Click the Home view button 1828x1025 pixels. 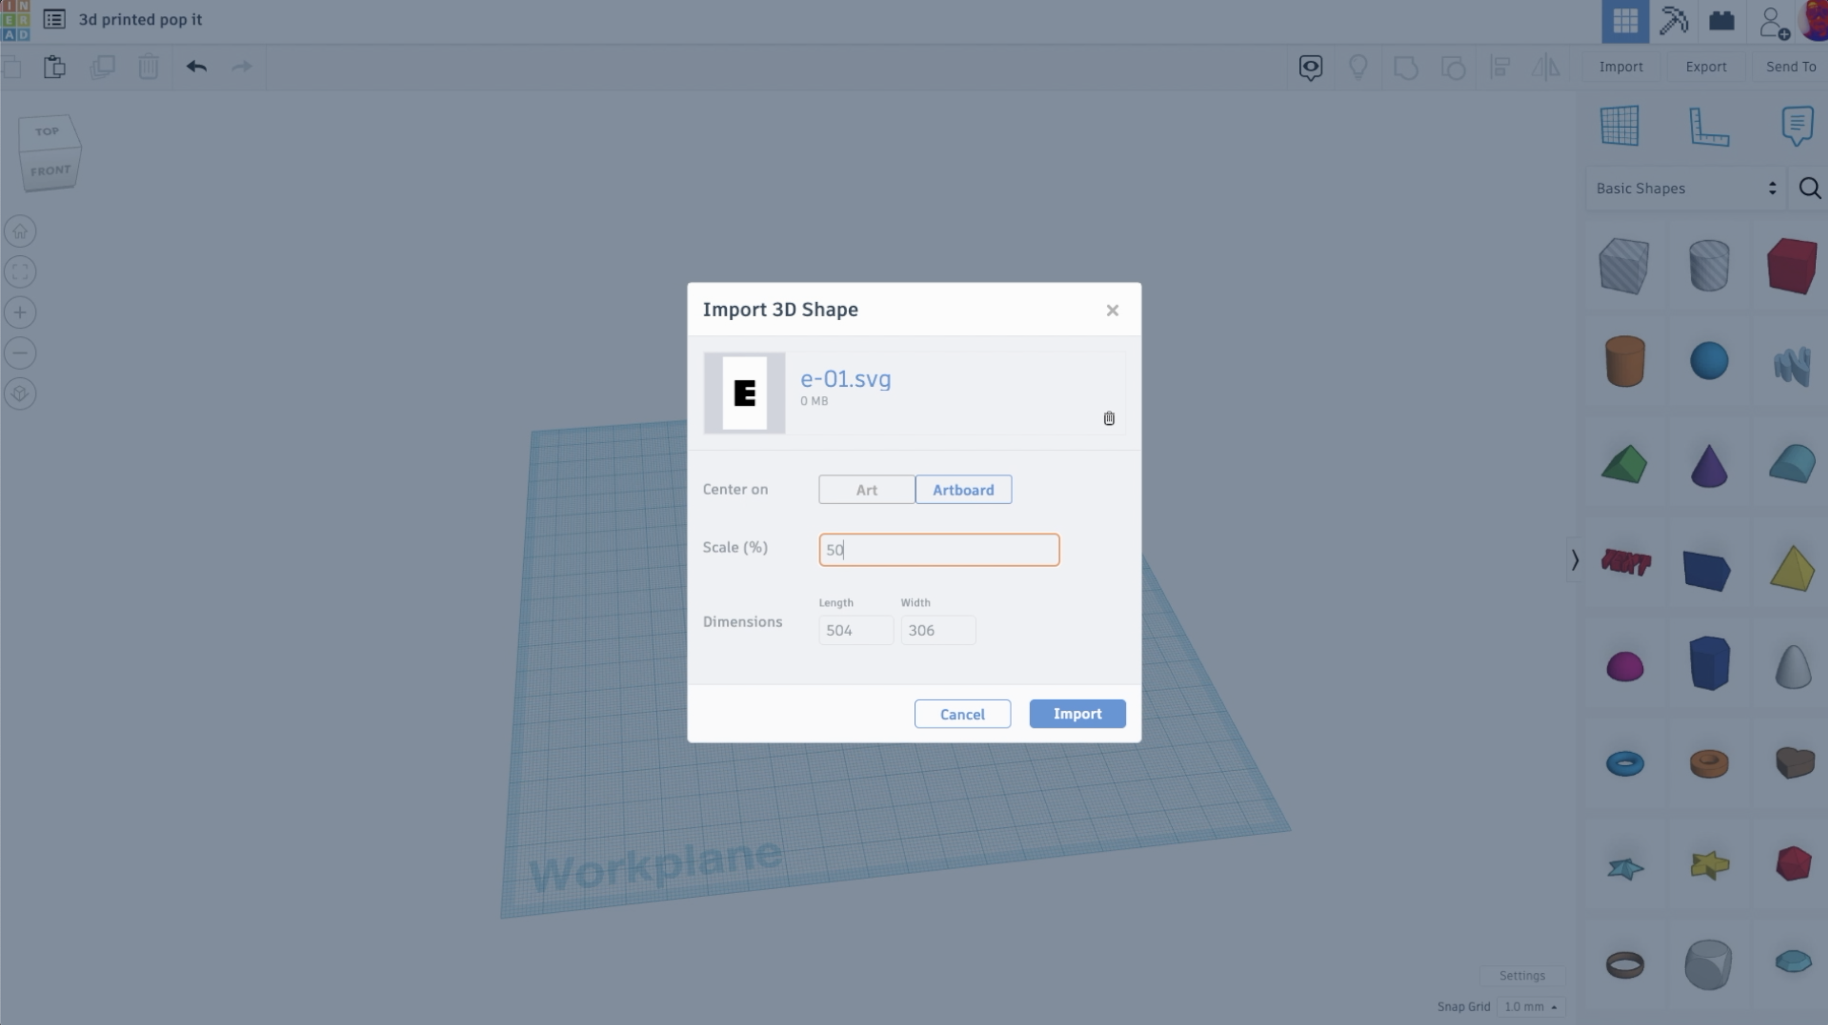coord(20,231)
